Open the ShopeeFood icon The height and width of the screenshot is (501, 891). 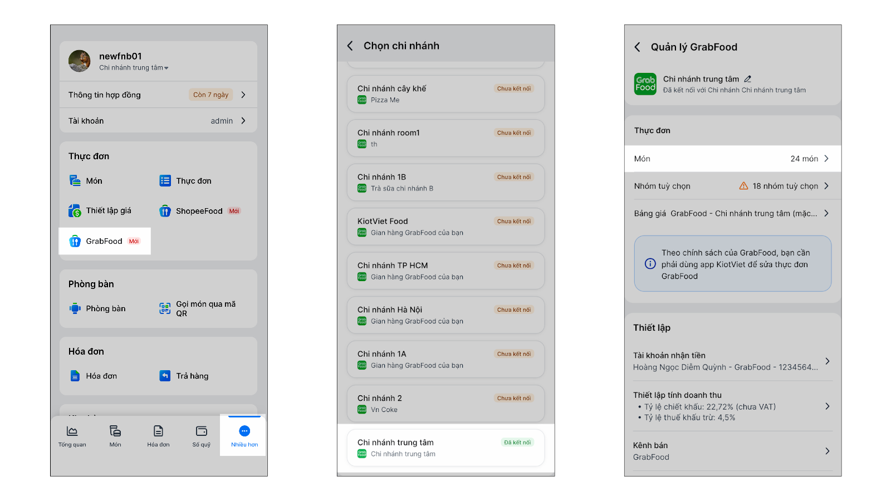165,211
